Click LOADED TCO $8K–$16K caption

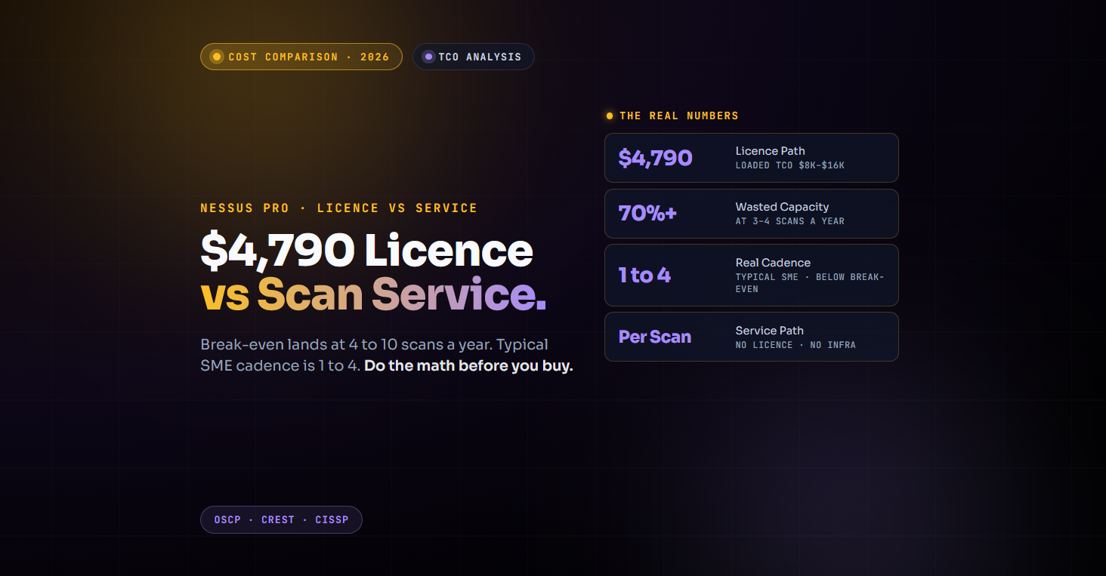(x=790, y=165)
